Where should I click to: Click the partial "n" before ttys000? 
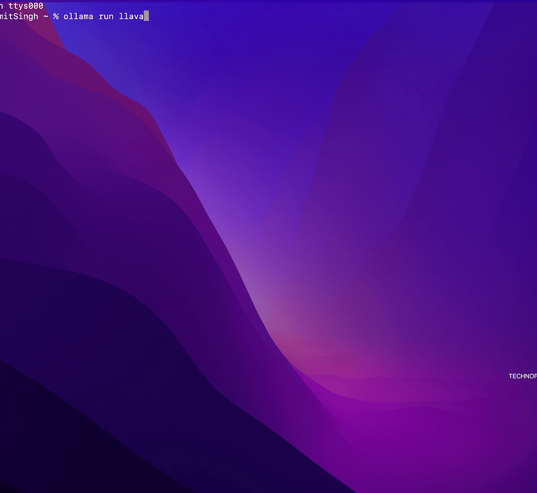(x=2, y=6)
